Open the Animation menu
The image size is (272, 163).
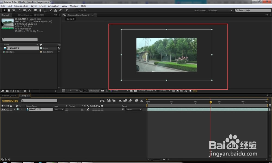54,6
